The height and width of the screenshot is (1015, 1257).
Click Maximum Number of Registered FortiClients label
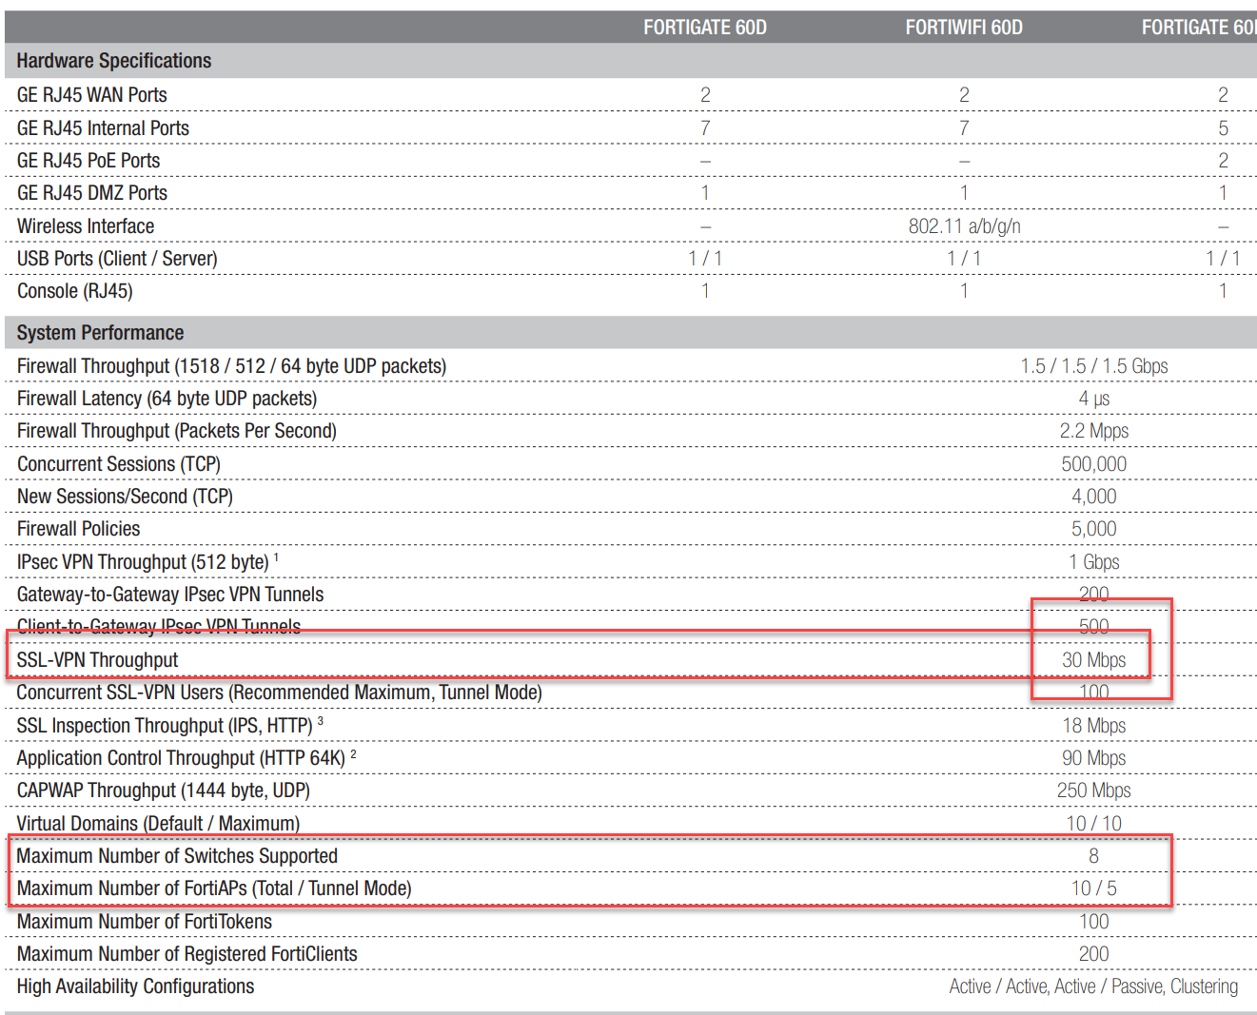[187, 954]
